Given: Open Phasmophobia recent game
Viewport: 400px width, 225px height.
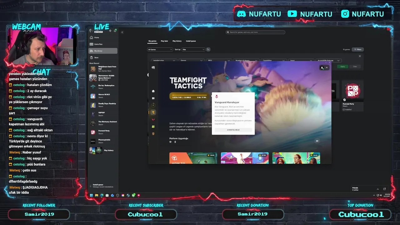Looking at the screenshot, I should click(103, 141).
